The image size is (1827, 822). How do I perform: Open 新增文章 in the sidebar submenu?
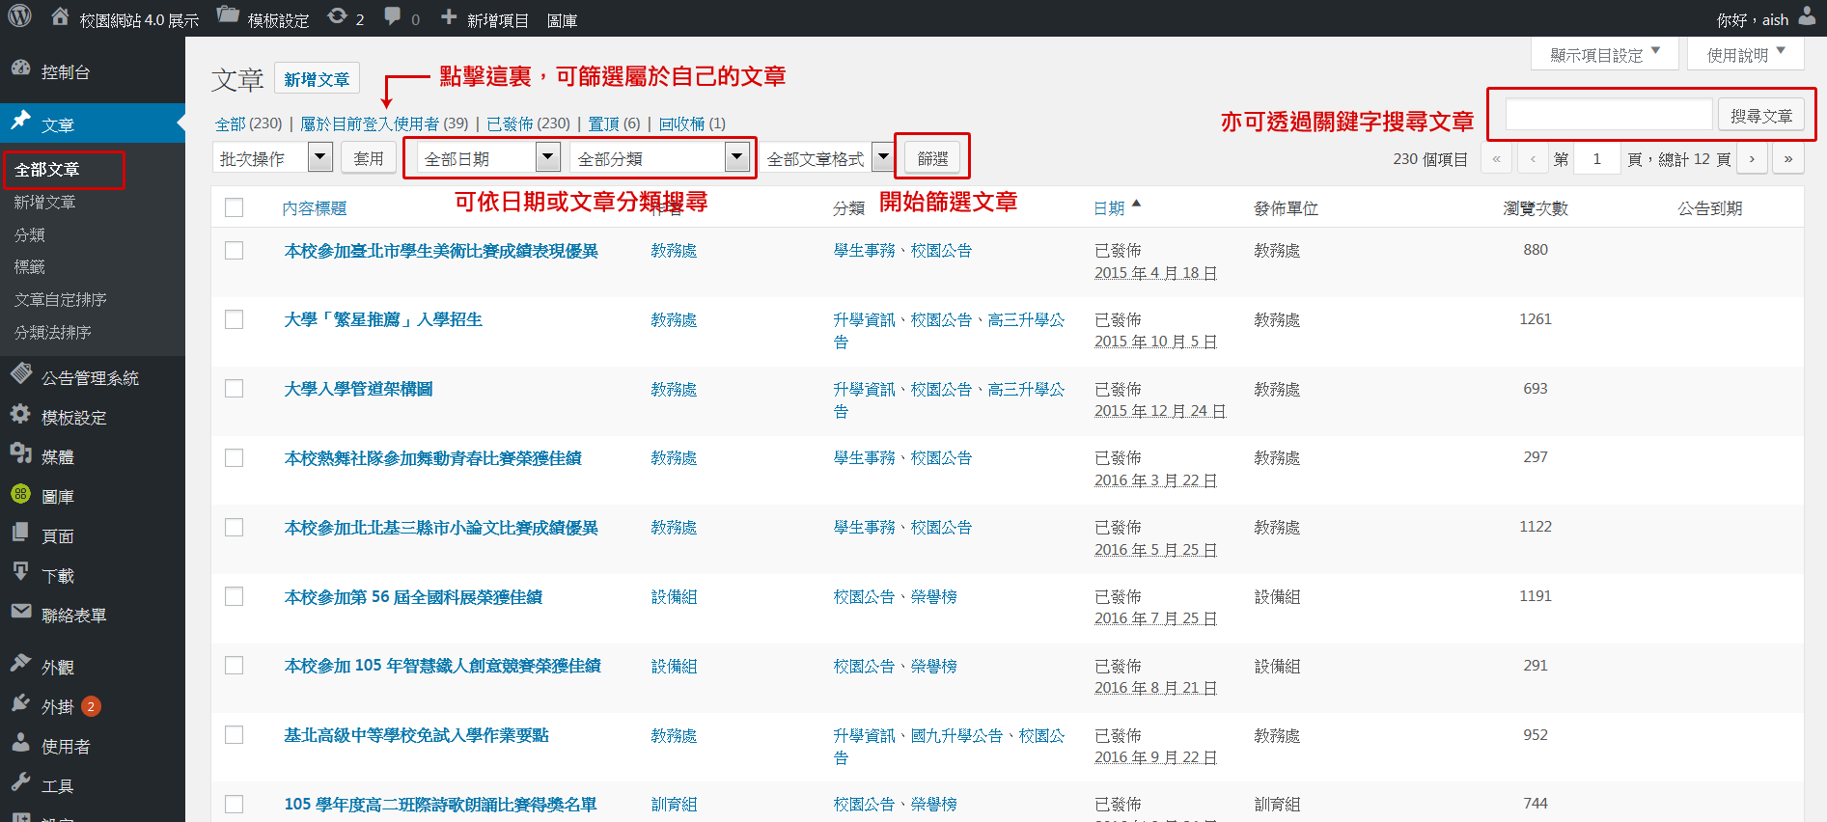pyautogui.click(x=44, y=203)
